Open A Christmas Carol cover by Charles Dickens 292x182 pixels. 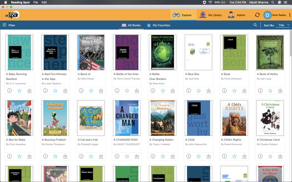[270, 118]
